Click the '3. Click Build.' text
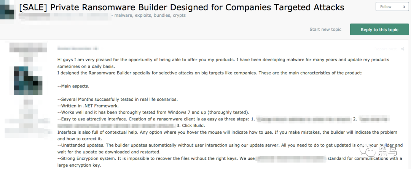Viewport: 411px width, 169px height. (191, 126)
